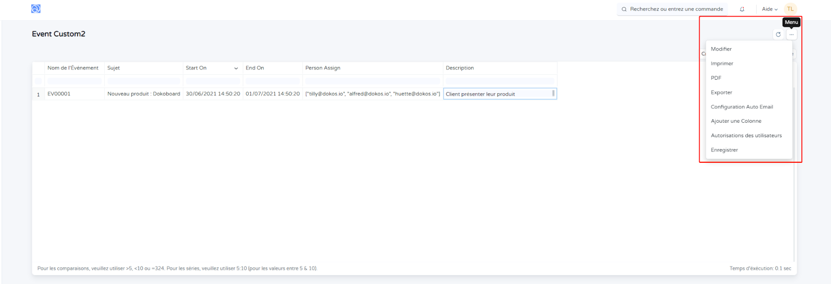The width and height of the screenshot is (831, 284).
Task: Select the Description cell of EV00001
Action: pyautogui.click(x=498, y=94)
